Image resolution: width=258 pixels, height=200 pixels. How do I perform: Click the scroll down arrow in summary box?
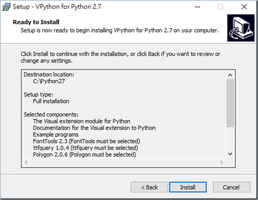(x=230, y=154)
